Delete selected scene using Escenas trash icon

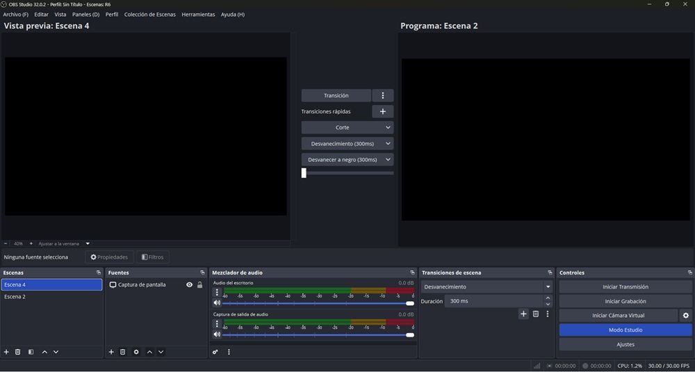pyautogui.click(x=18, y=352)
